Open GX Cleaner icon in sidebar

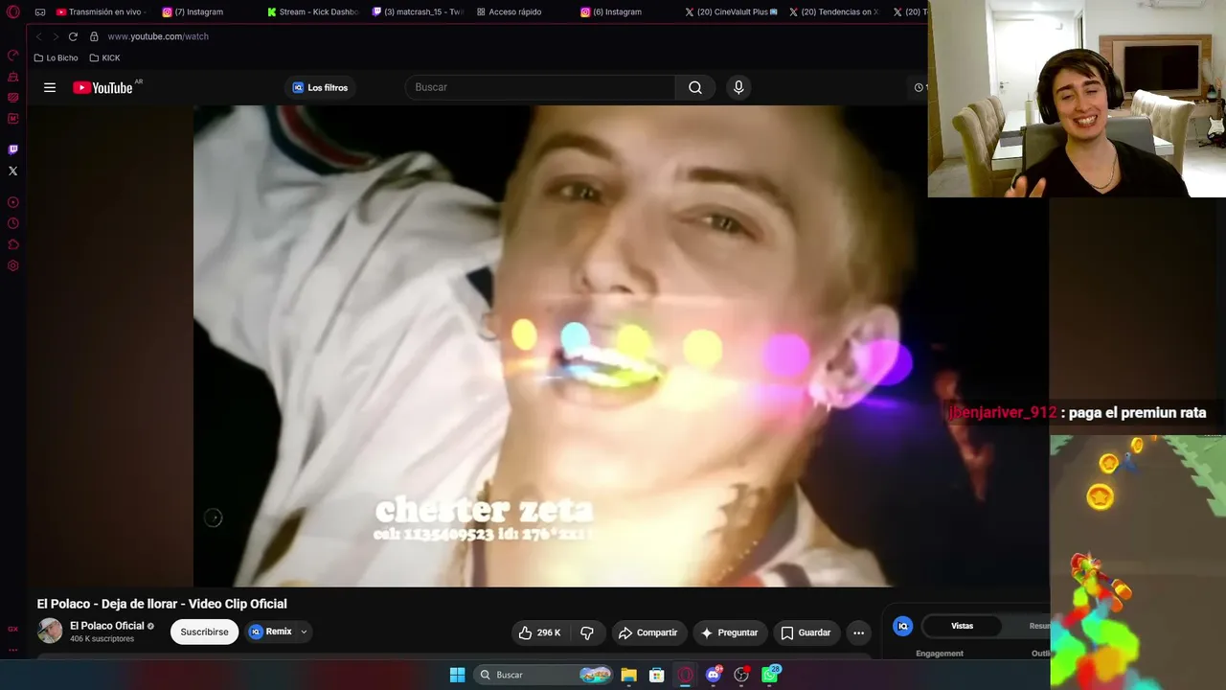[13, 77]
